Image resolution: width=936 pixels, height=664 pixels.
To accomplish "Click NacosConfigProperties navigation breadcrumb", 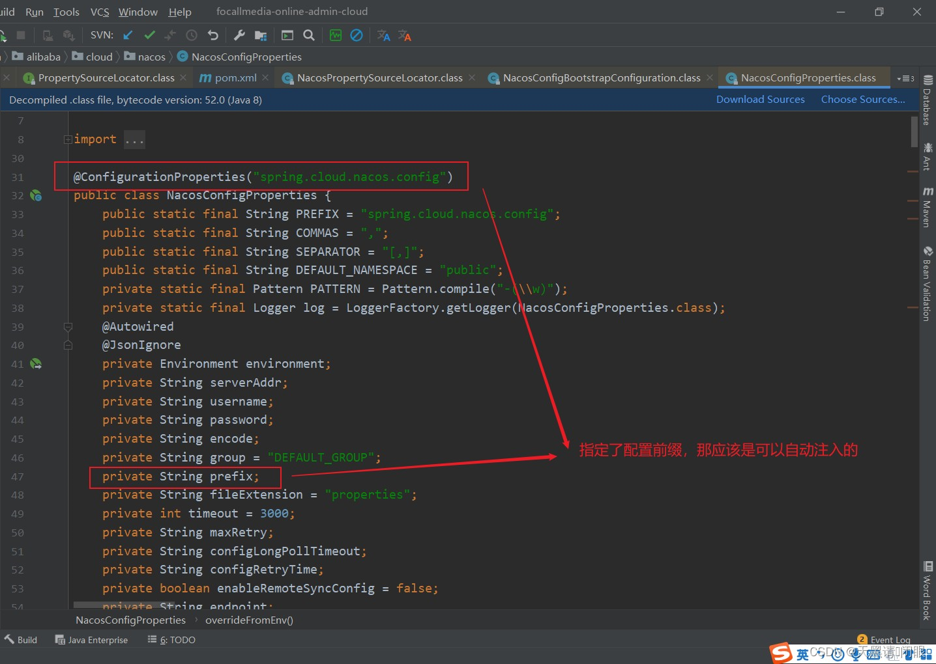I will pos(239,57).
